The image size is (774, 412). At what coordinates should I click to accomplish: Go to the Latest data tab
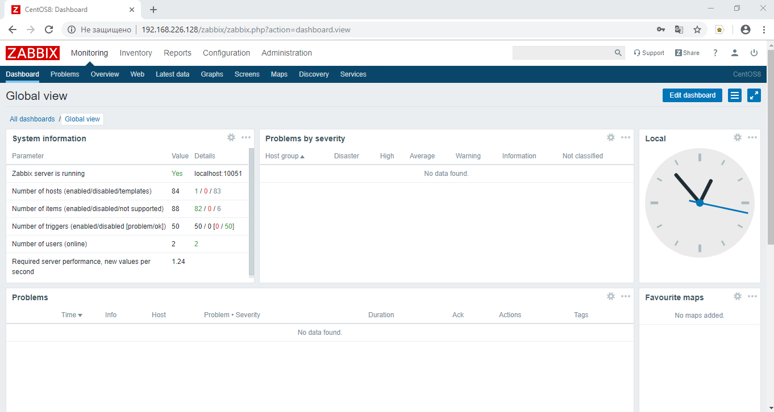(173, 74)
